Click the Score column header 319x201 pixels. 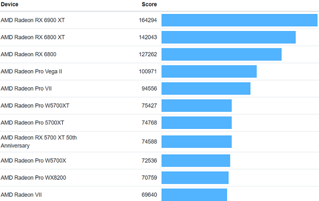click(x=149, y=5)
